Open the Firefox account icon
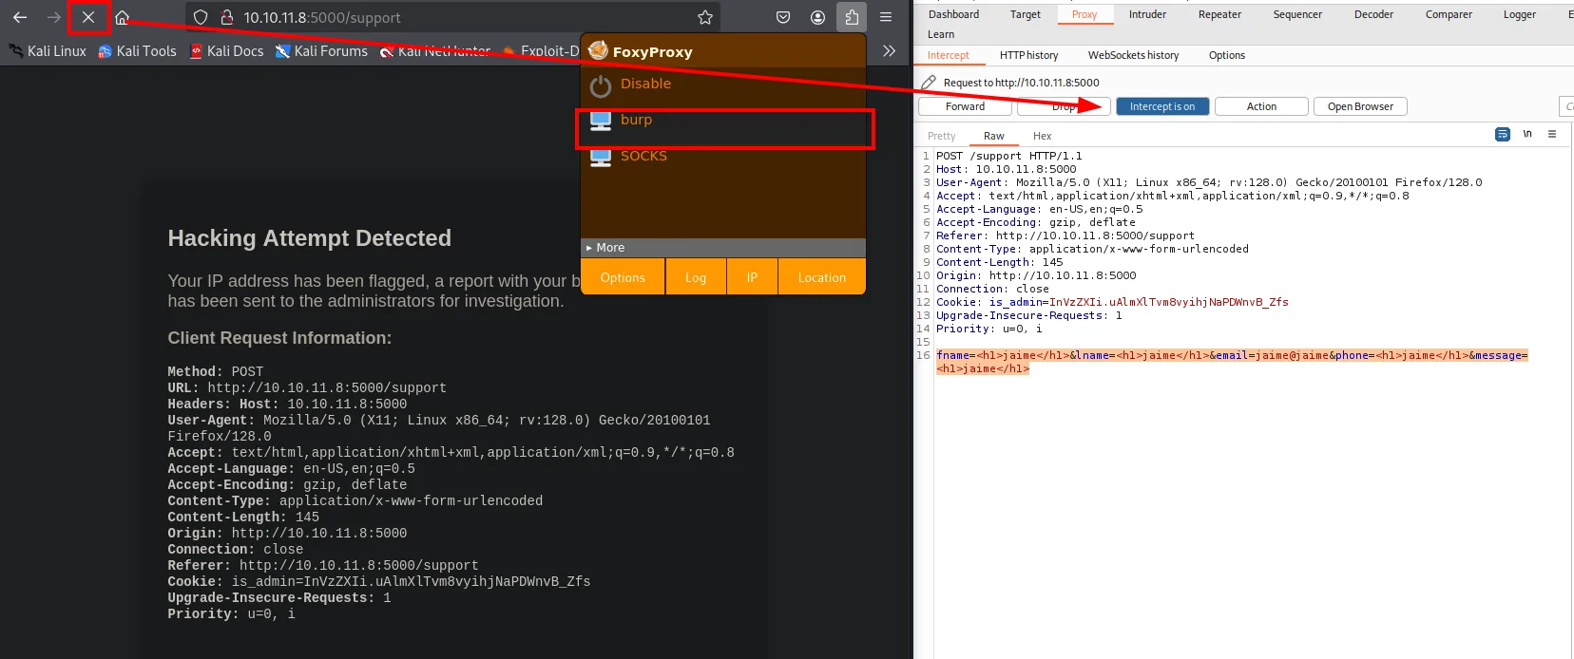 817,17
